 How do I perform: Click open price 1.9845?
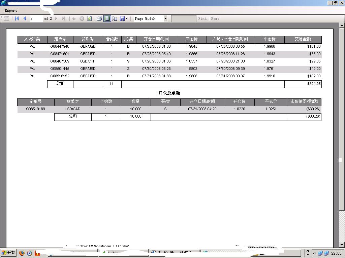point(191,46)
